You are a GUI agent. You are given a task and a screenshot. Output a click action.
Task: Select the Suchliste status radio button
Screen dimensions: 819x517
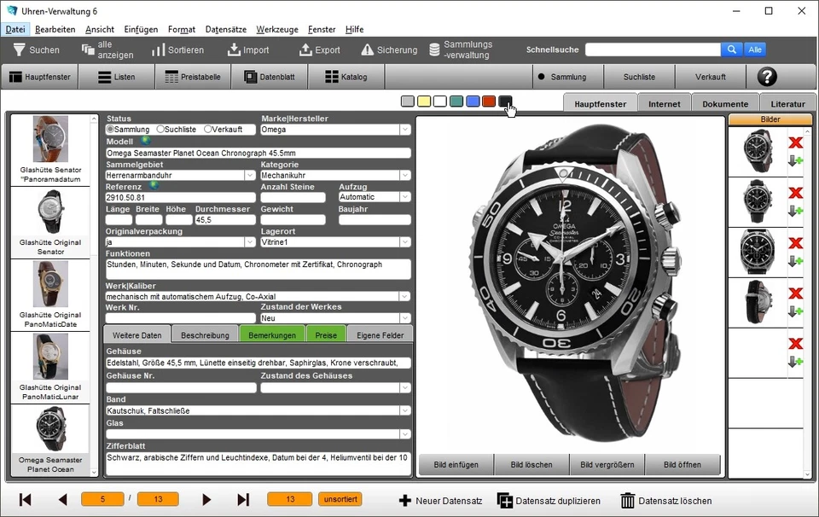point(160,130)
